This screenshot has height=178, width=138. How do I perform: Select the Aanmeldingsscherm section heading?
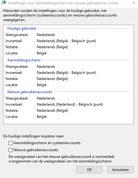coord(24,60)
